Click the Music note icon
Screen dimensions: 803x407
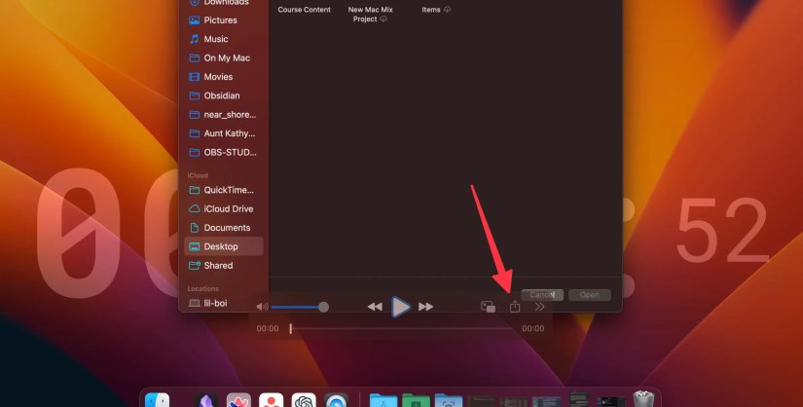click(194, 39)
